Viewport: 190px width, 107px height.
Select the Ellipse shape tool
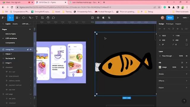23,18
